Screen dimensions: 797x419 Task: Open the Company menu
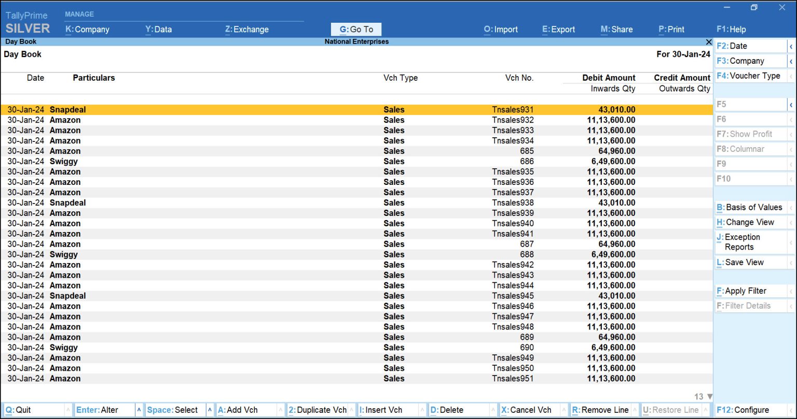click(x=87, y=30)
